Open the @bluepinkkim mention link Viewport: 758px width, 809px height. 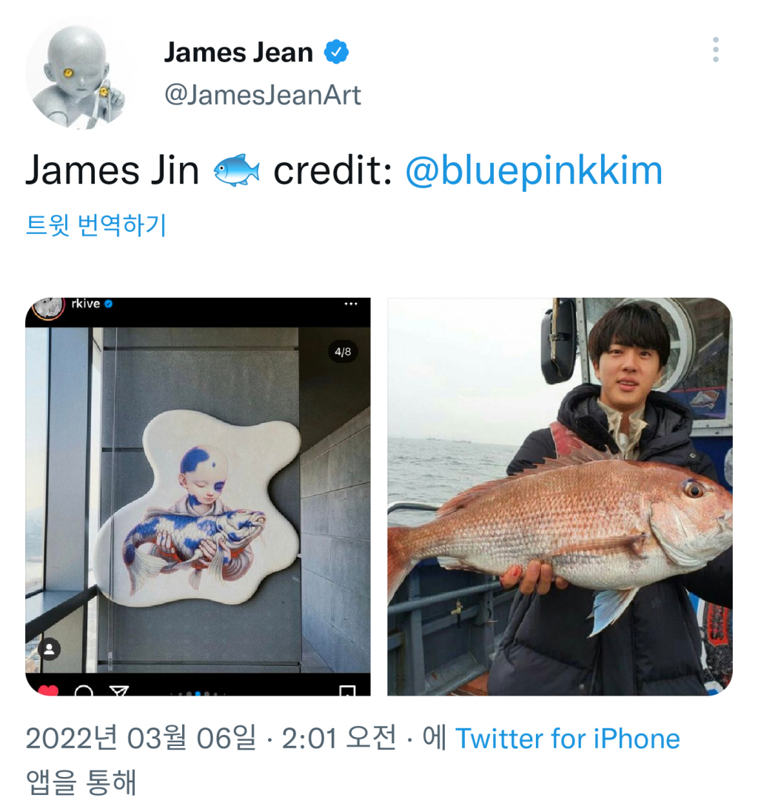[534, 171]
